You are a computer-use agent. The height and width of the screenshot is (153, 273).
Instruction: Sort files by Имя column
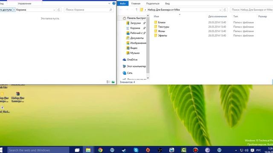157,16
